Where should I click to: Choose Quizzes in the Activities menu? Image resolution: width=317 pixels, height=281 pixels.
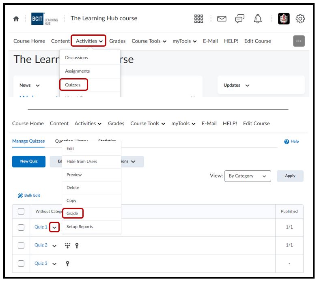(x=73, y=85)
